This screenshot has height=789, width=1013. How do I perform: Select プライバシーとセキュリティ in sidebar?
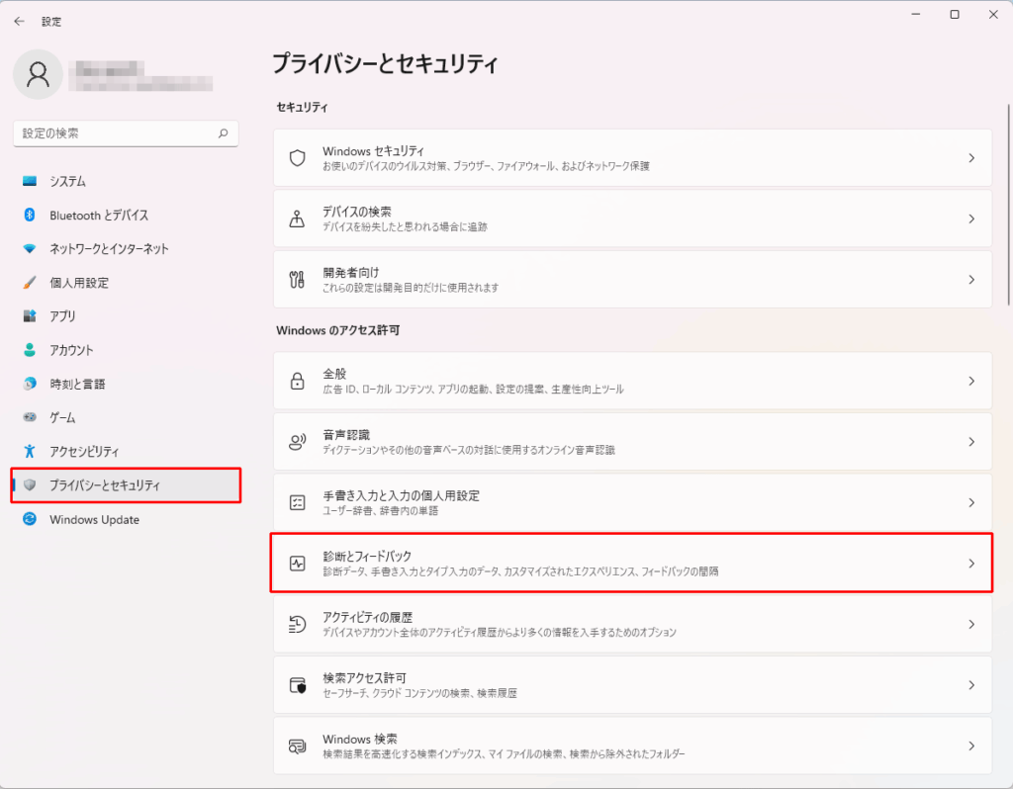click(x=126, y=484)
